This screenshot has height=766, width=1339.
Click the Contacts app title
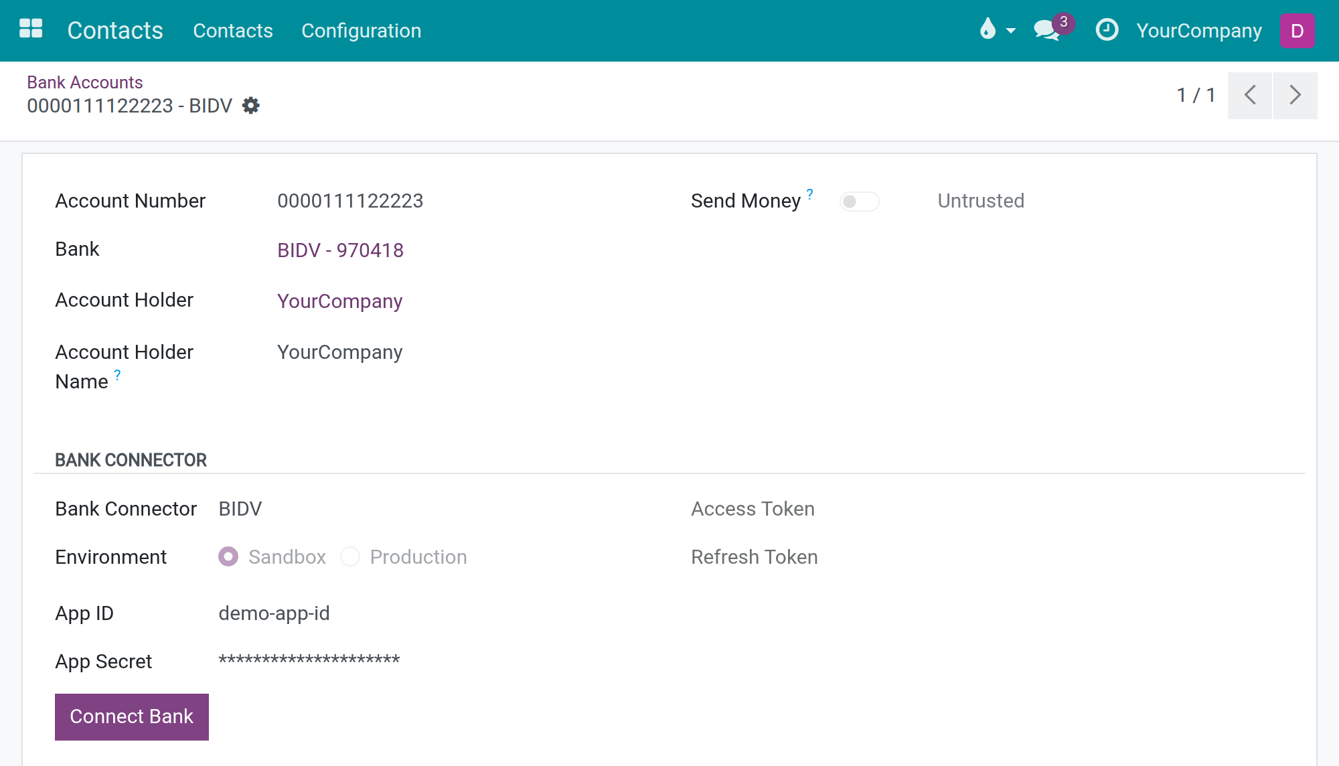115,31
